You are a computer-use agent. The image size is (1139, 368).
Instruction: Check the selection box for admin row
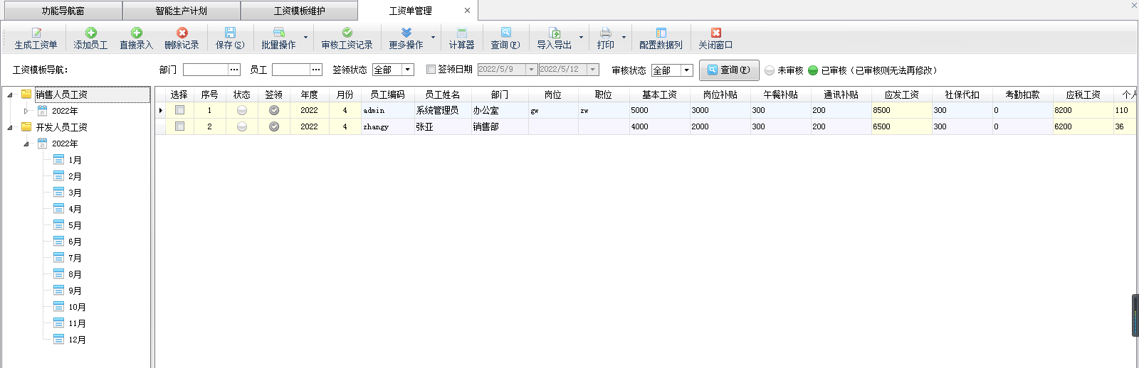pos(179,110)
